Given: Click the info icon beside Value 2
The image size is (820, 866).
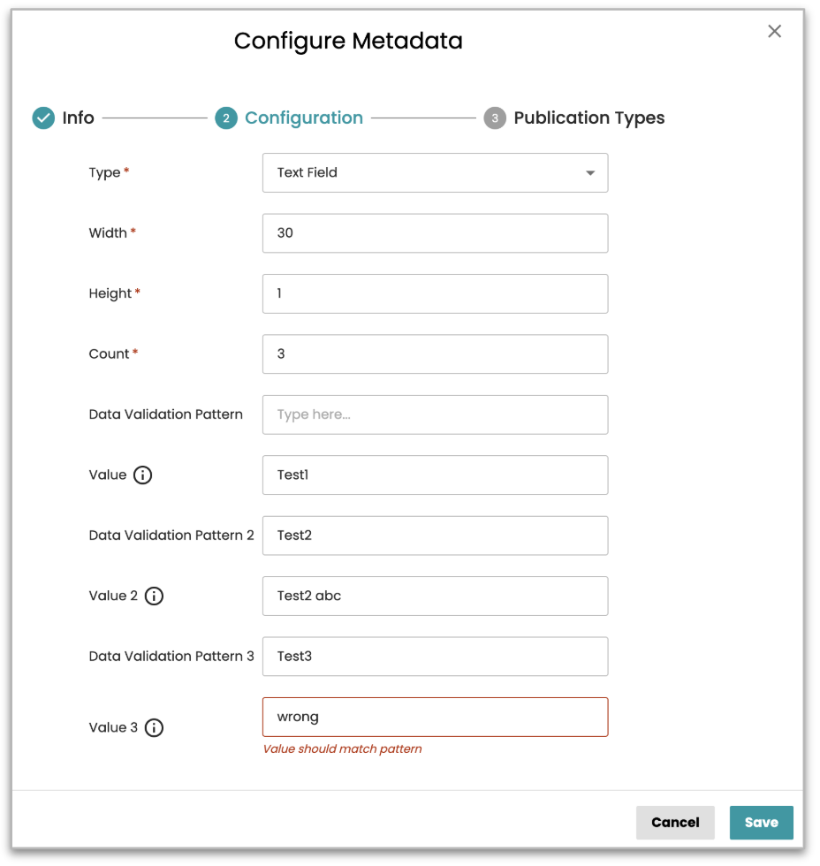Looking at the screenshot, I should point(154,596).
